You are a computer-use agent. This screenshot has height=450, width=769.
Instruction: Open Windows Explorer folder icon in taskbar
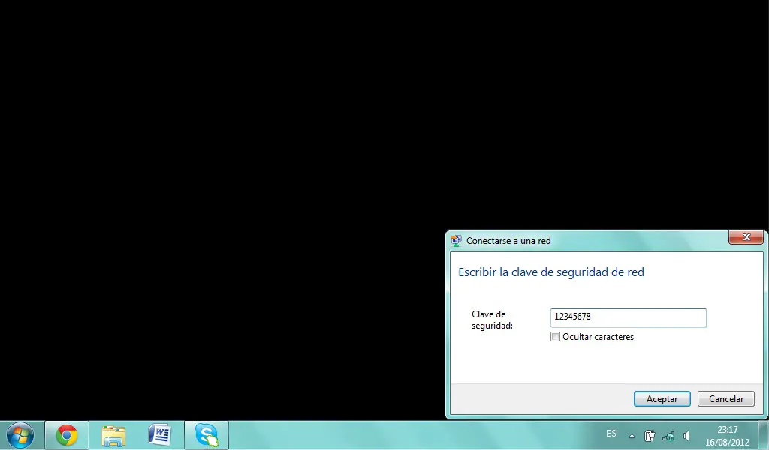pyautogui.click(x=113, y=435)
